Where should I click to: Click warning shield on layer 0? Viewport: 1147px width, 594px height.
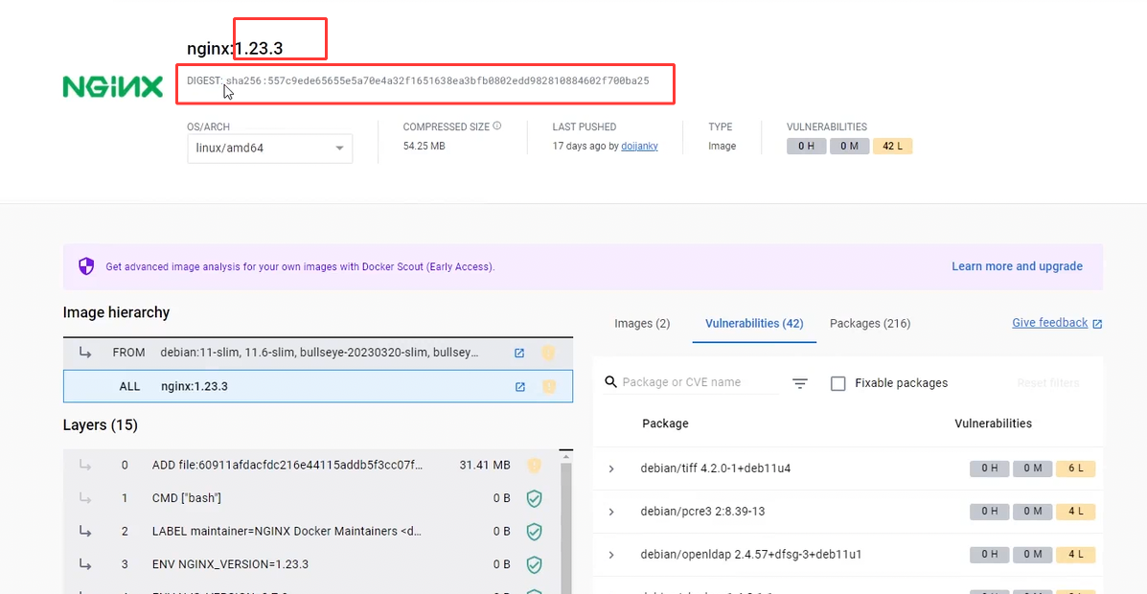point(534,466)
